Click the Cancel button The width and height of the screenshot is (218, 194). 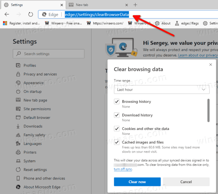[x=186, y=182]
